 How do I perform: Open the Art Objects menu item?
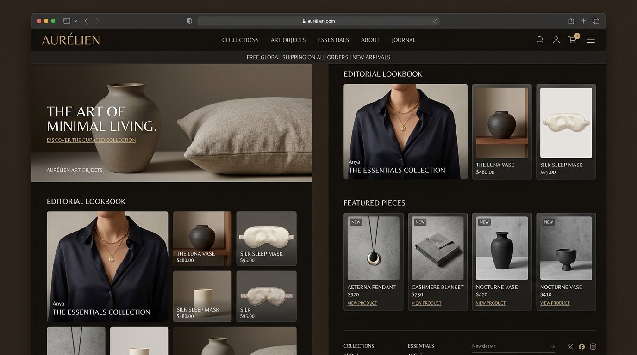coord(288,40)
